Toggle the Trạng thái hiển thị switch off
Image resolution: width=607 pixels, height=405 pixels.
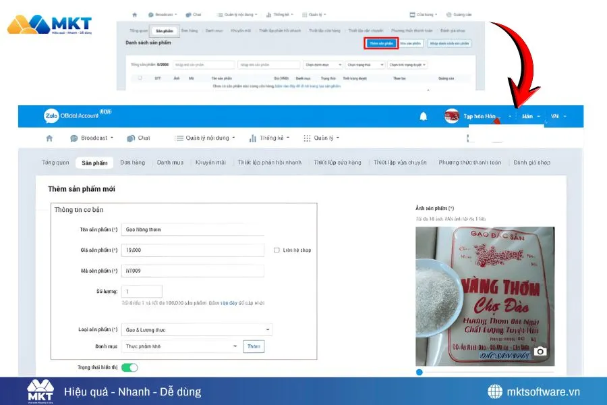(131, 369)
